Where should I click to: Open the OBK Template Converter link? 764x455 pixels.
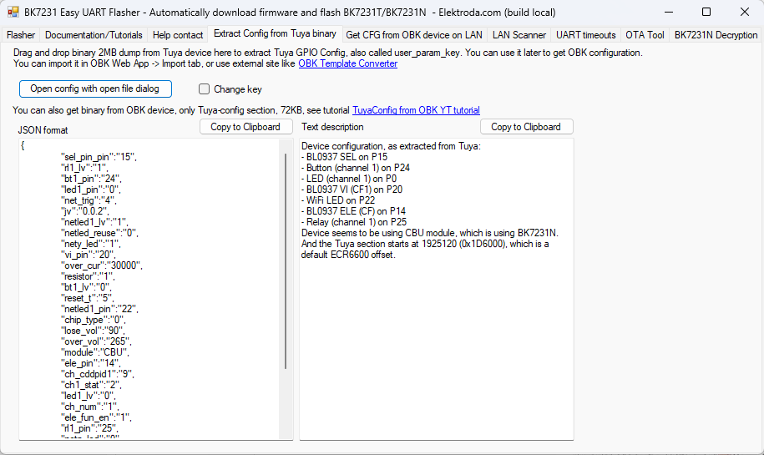[x=348, y=63]
